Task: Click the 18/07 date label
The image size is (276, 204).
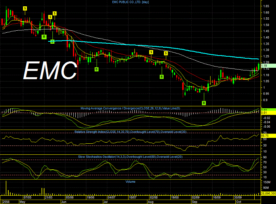Action: [132, 197]
